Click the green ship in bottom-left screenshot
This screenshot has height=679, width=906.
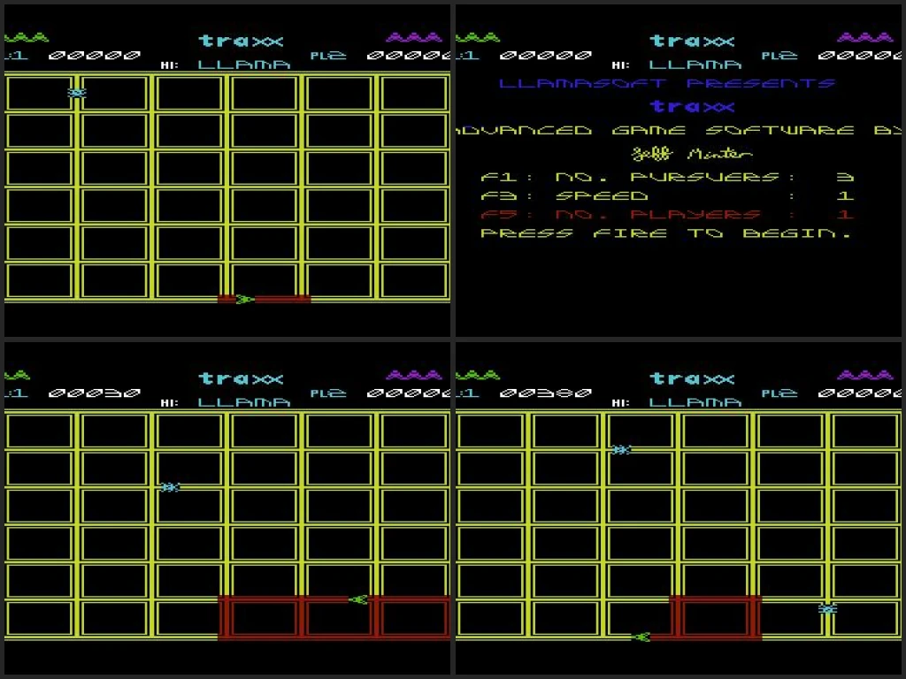click(358, 599)
